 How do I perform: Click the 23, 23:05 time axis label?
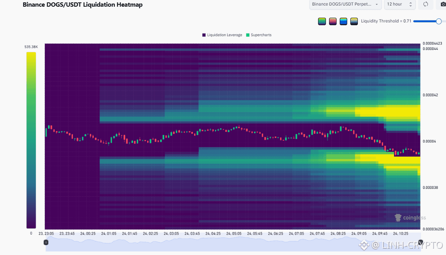pyautogui.click(x=46, y=234)
